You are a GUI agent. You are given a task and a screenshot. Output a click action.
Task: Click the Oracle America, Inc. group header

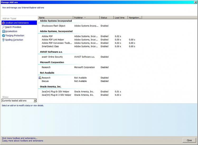coord(50,87)
